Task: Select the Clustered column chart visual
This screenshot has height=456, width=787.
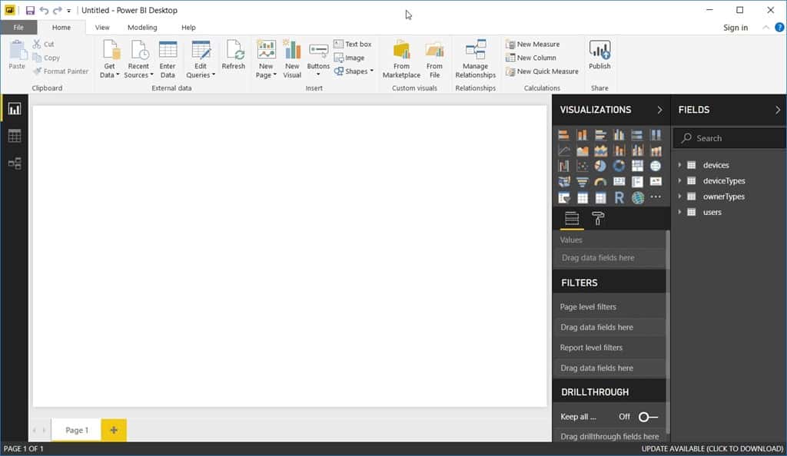Action: tap(619, 135)
